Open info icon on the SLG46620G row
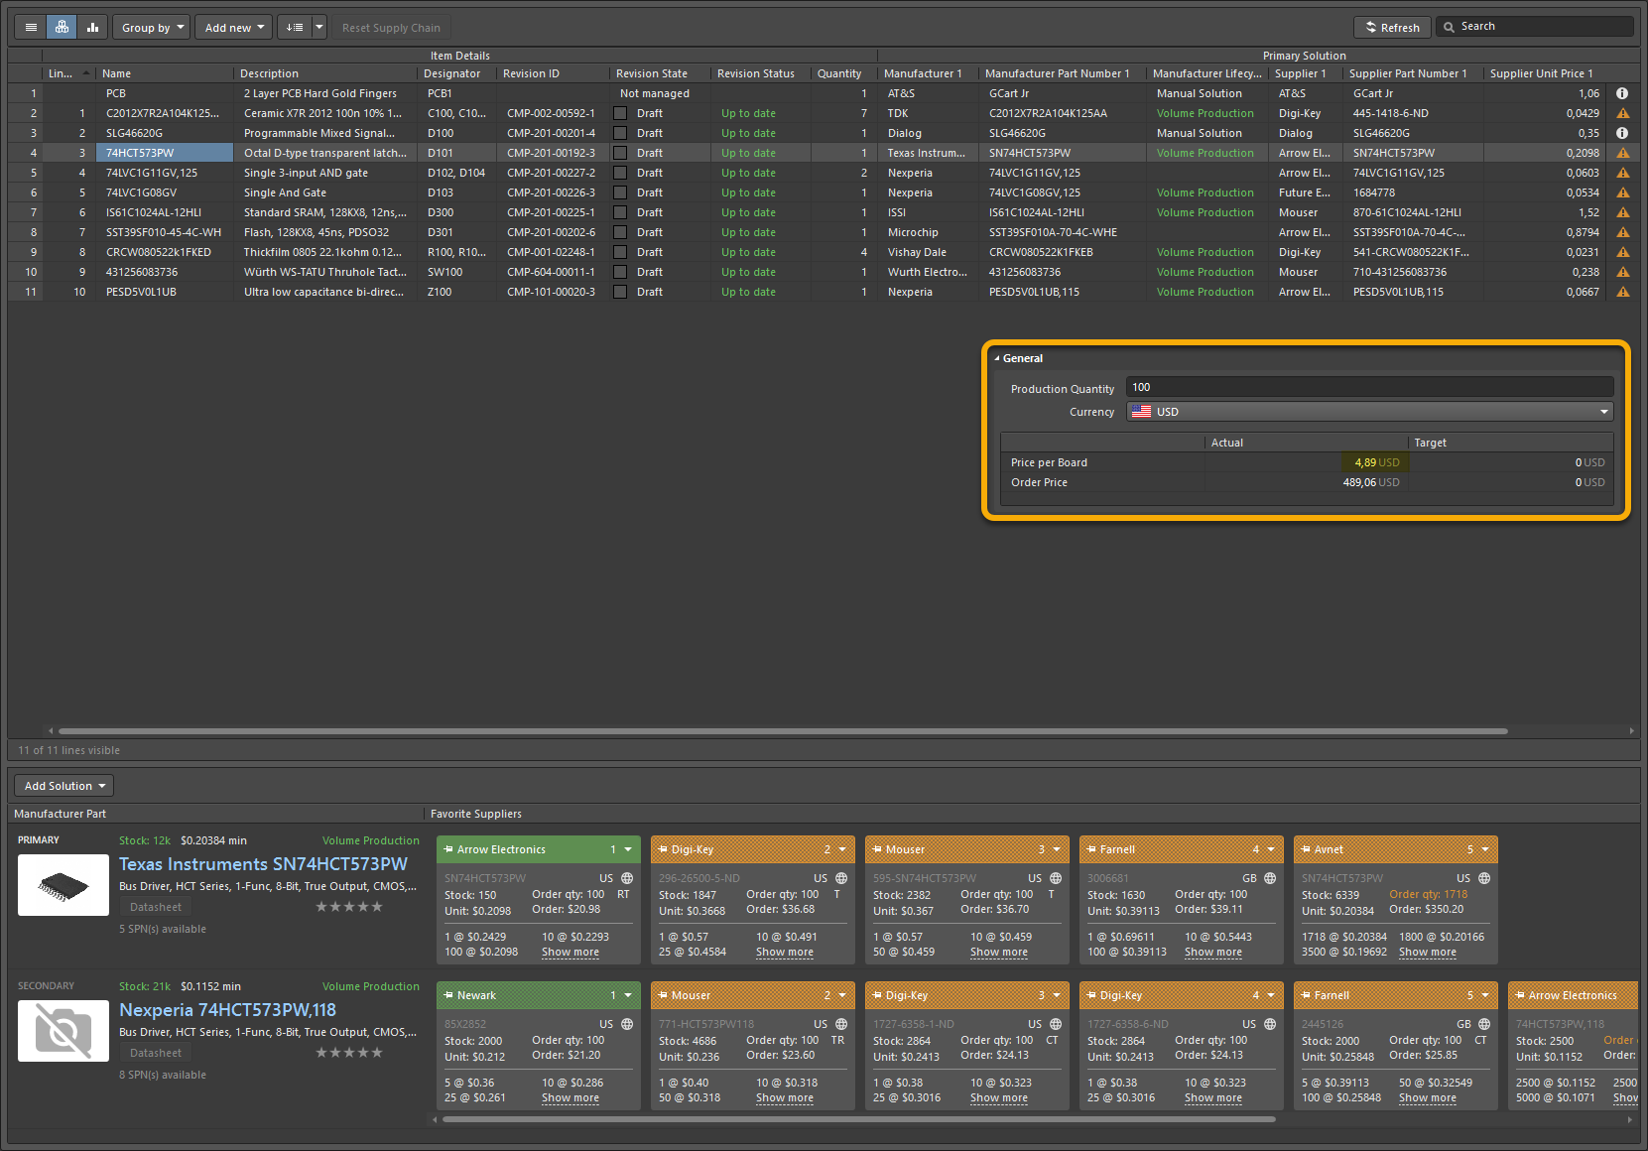 tap(1622, 133)
